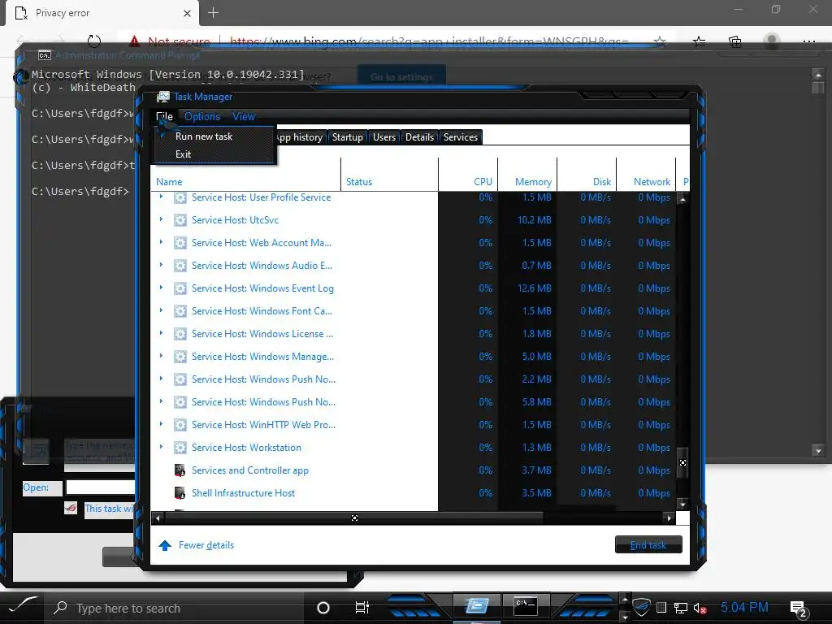This screenshot has height=624, width=832.
Task: Click the Command Prompt window icon
Action: coord(45,55)
